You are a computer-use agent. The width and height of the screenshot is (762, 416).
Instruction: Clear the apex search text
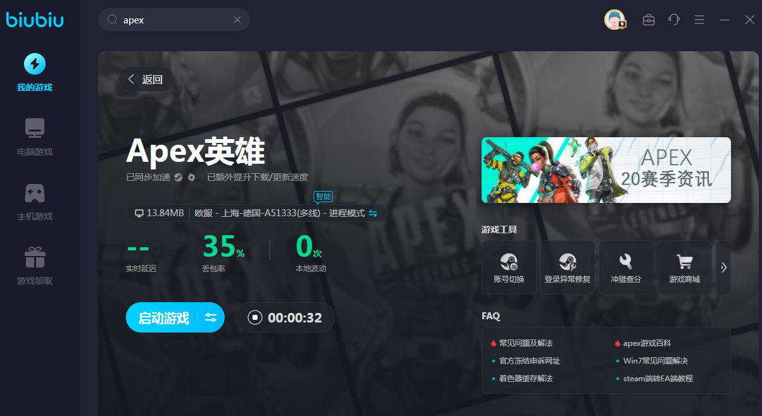click(x=237, y=20)
